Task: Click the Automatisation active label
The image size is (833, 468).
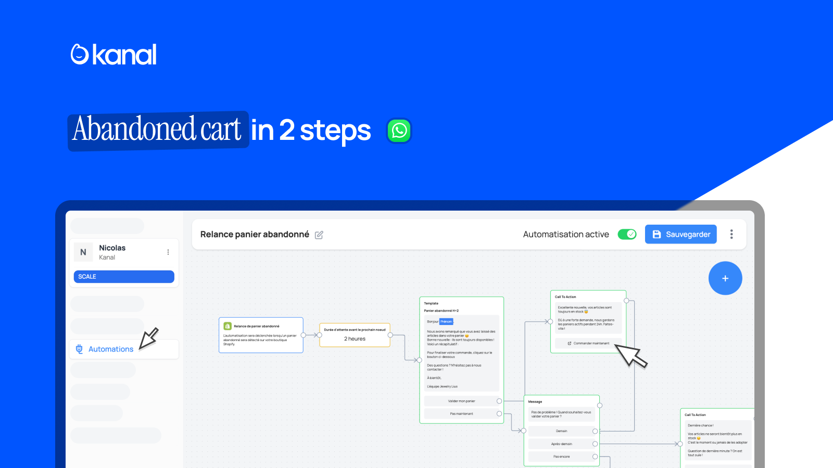Action: click(566, 235)
